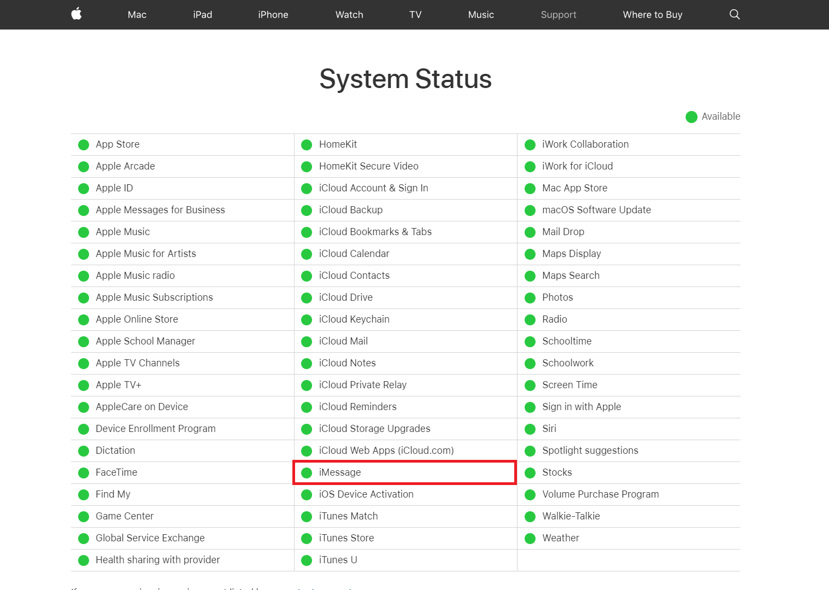
Task: Click the green indicator next to FaceTime
Action: point(84,473)
